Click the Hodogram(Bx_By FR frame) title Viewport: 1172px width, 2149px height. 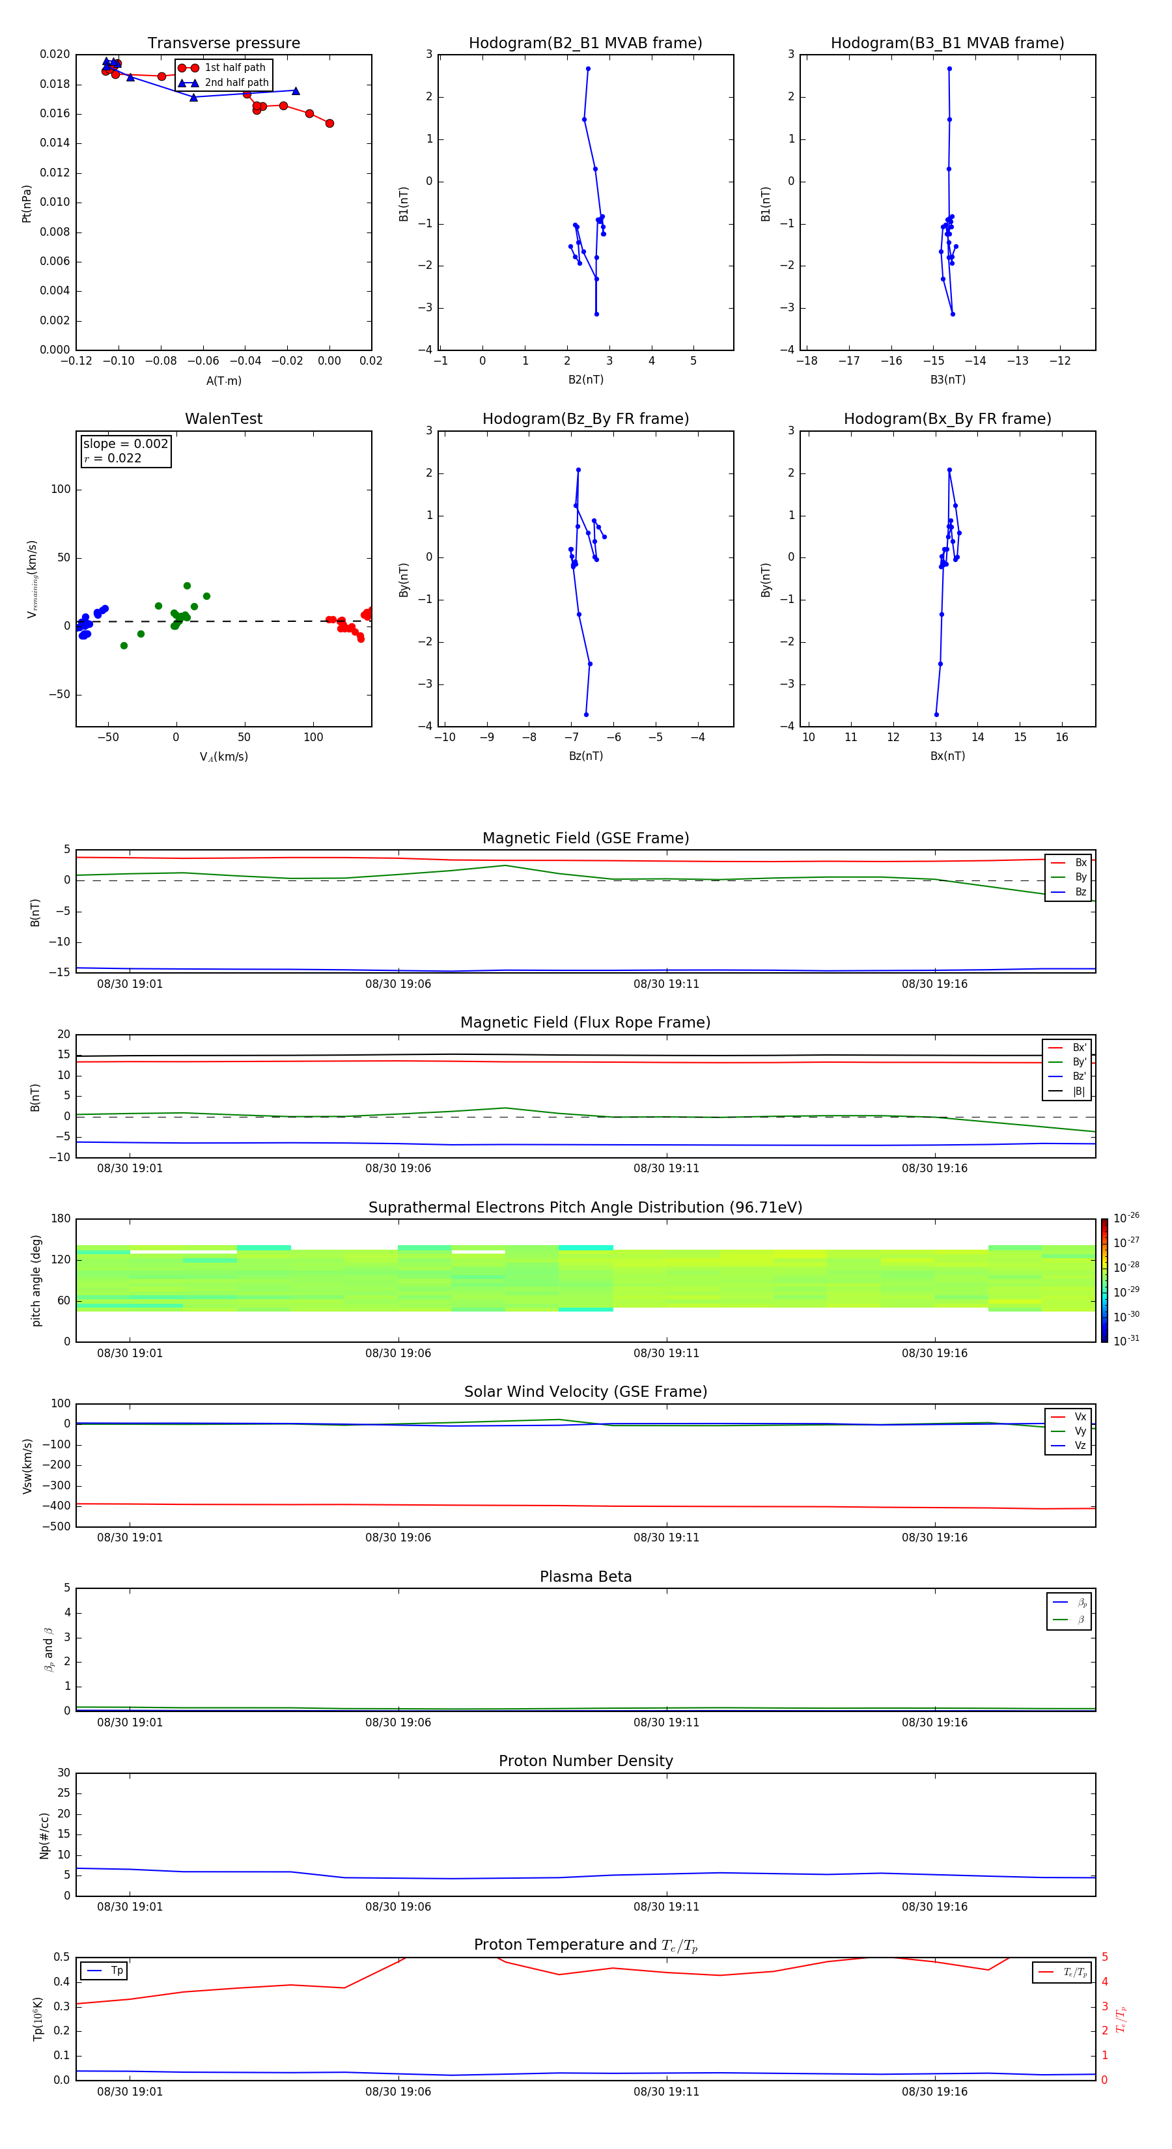947,419
